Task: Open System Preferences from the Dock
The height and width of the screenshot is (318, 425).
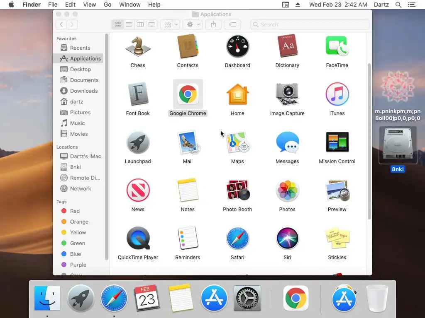Action: (x=247, y=299)
